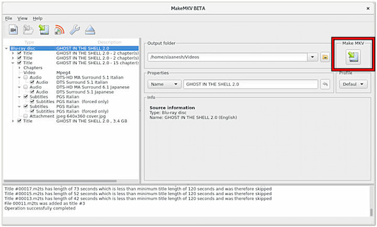
Task: Start streaming with the orange stream icon
Action: pos(59,30)
